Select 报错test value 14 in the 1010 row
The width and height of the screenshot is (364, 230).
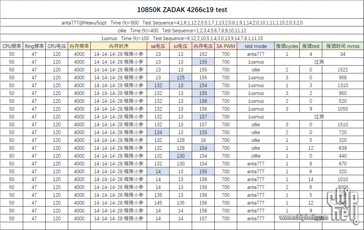311,179
